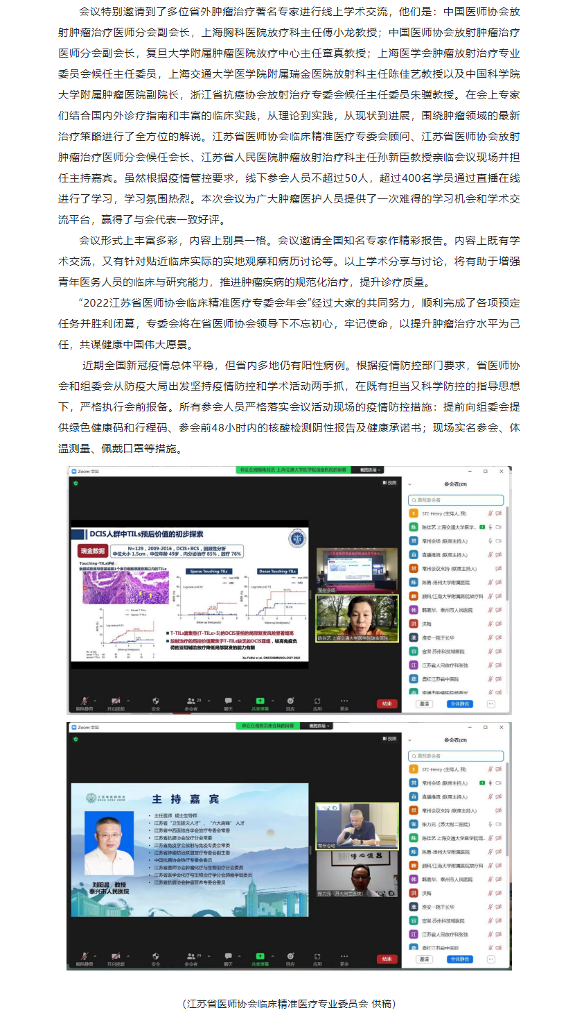Open Participants icon in 主持嘉宾-slide Zoom window

[x=191, y=957]
